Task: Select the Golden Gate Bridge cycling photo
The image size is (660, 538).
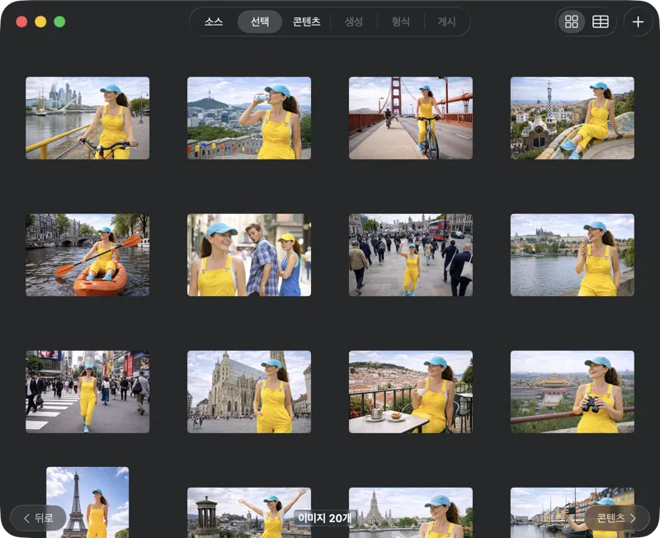Action: [x=410, y=118]
